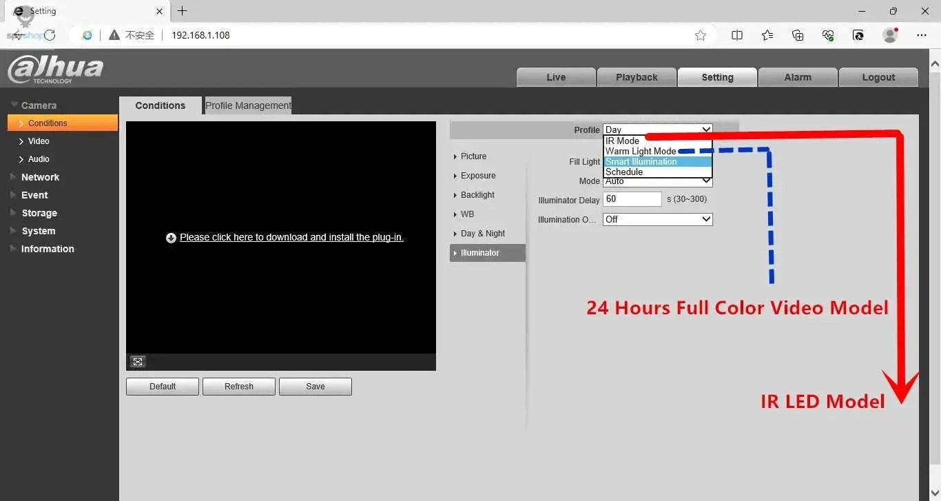Open the Profile dropdown showing Day
Screen dimensions: 941x501
pos(657,130)
